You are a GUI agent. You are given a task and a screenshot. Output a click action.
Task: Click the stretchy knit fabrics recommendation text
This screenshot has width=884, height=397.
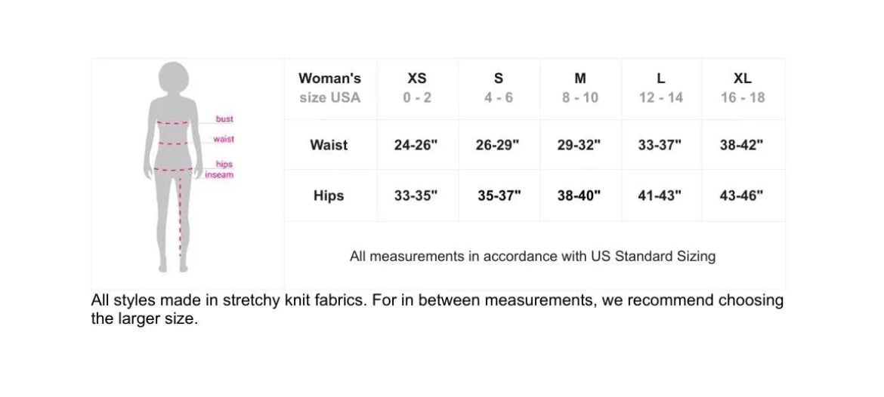(437, 309)
